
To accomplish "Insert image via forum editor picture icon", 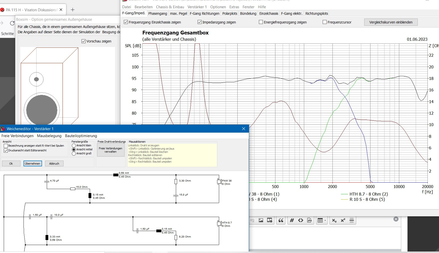I will pyautogui.click(x=261, y=220).
